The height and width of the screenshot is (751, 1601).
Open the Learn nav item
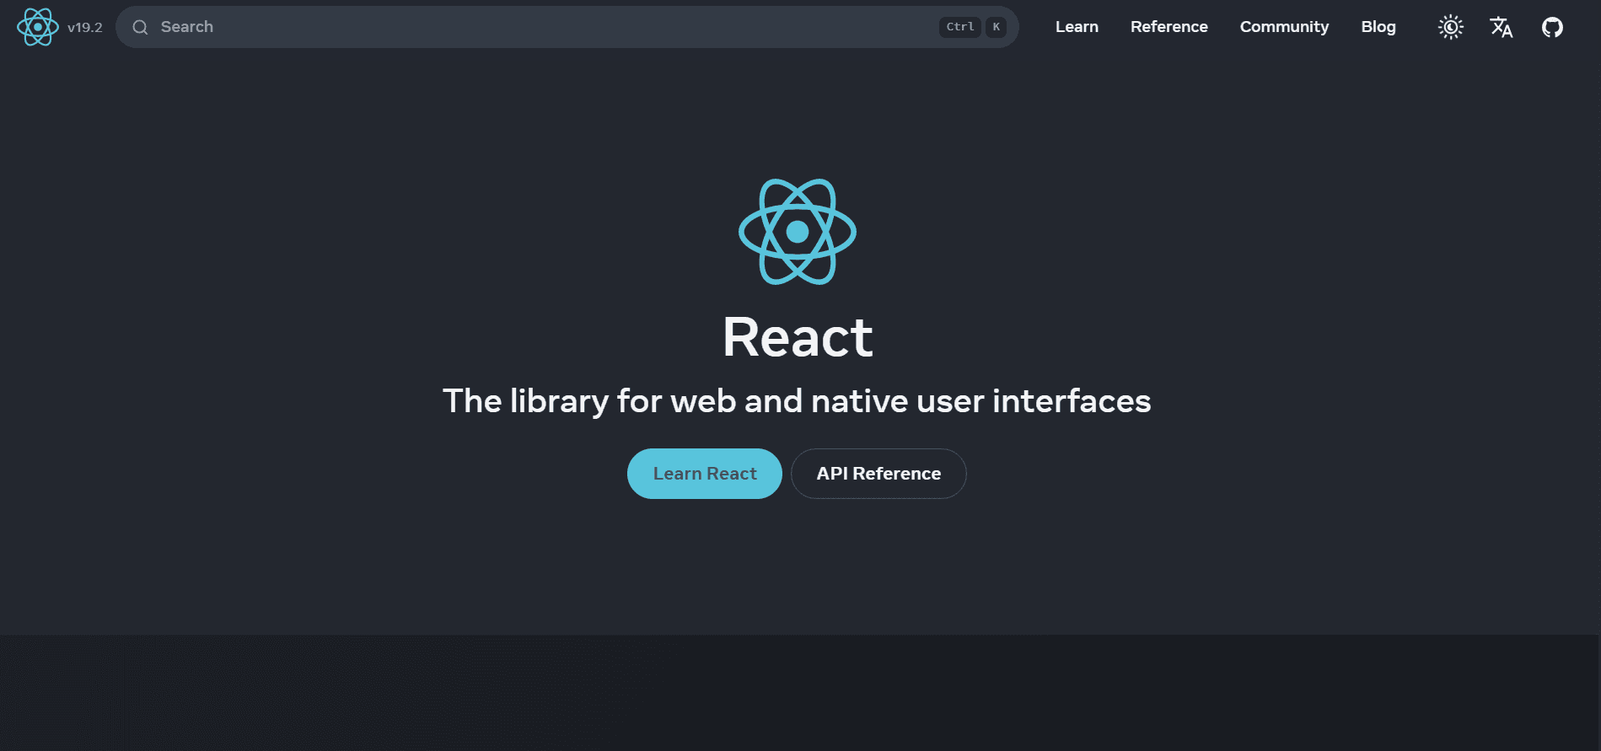(x=1077, y=27)
